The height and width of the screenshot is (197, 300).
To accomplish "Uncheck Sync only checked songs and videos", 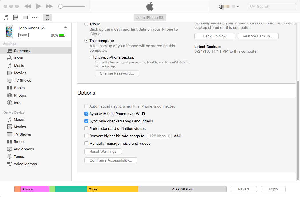I will click(x=86, y=121).
